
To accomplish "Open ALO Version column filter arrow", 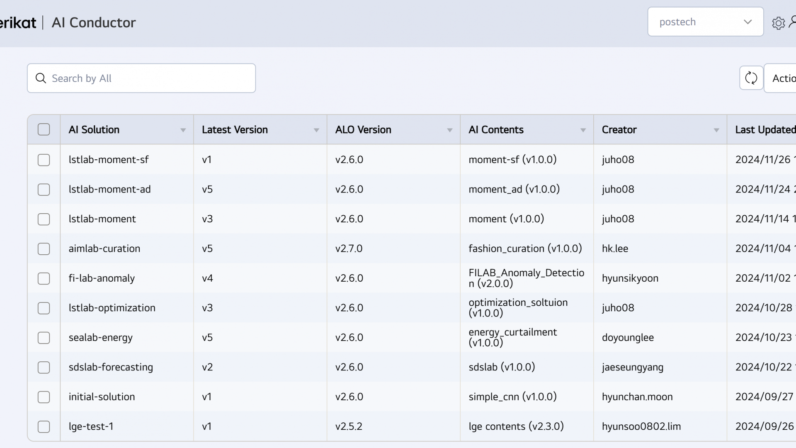I will (x=449, y=130).
